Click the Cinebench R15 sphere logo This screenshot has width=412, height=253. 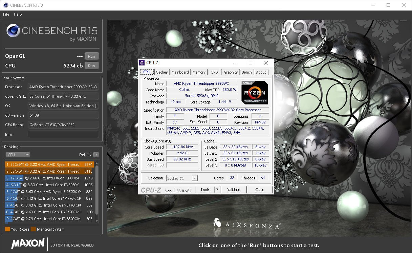point(13,31)
